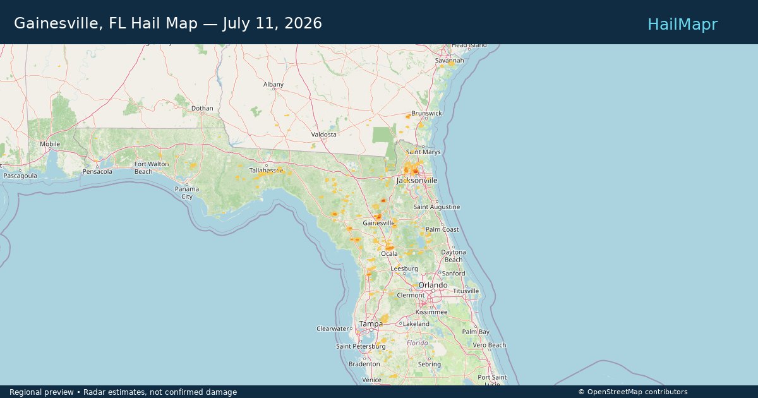Click the Sanford city label
The image size is (758, 398).
click(454, 274)
